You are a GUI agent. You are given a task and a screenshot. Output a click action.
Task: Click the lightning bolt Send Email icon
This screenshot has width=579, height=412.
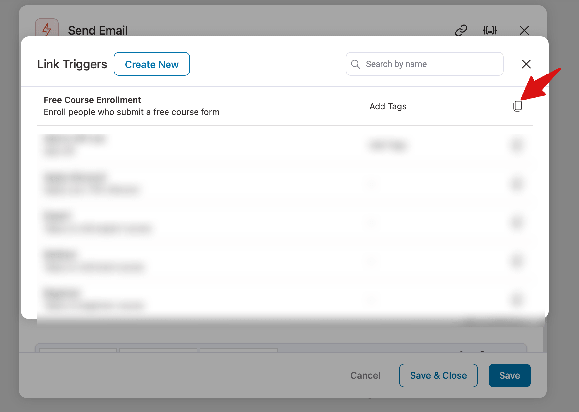click(47, 29)
